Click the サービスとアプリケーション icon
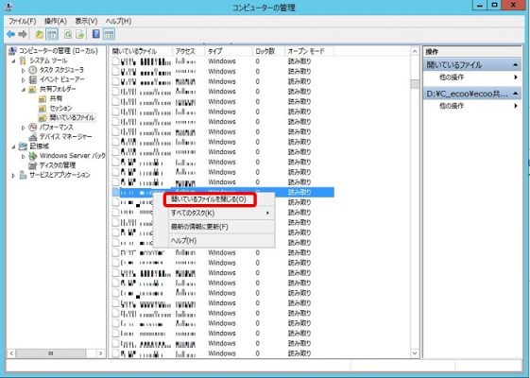Screen dimensions: 530x378 click(x=23, y=175)
